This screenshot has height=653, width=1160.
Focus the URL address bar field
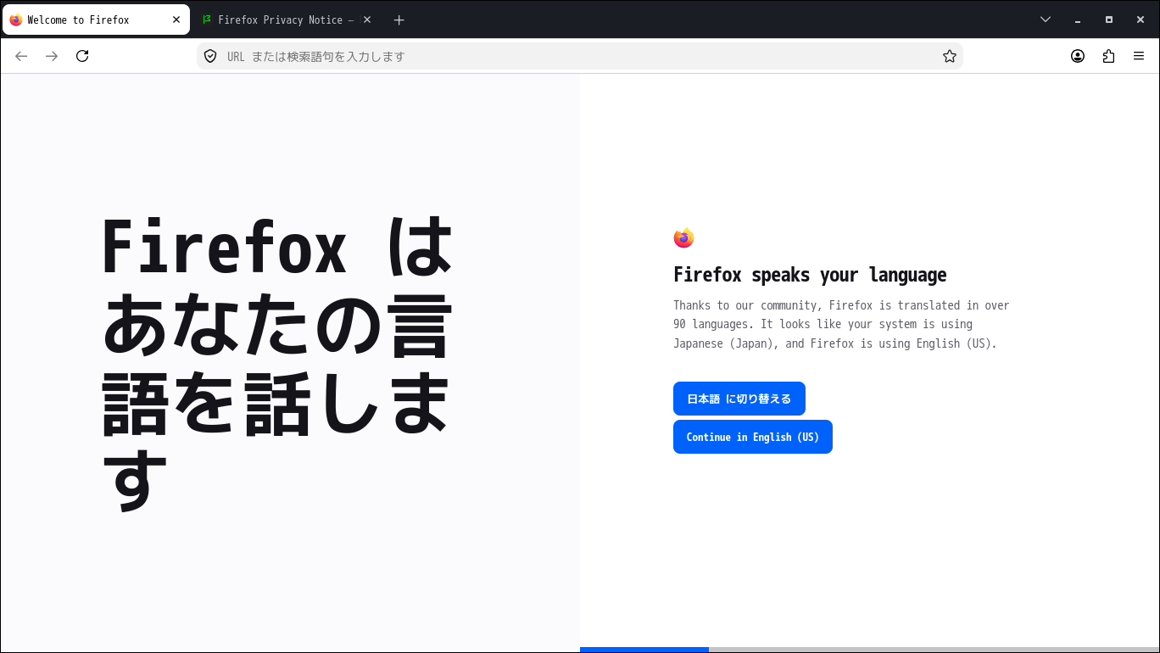(x=580, y=56)
